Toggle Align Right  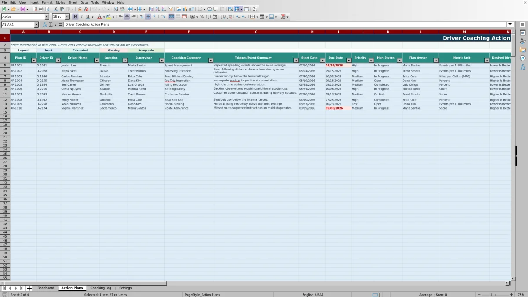[133, 17]
